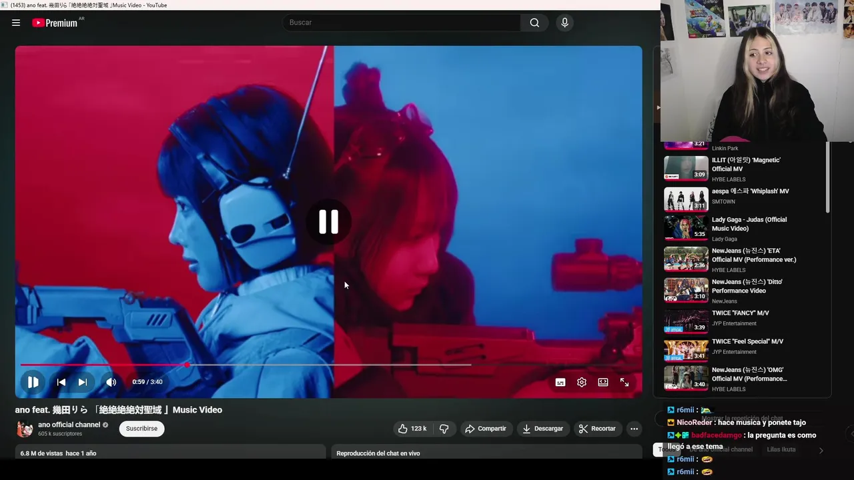Click the recommendations list scrollbar
Image resolution: width=854 pixels, height=480 pixels.
(x=828, y=178)
